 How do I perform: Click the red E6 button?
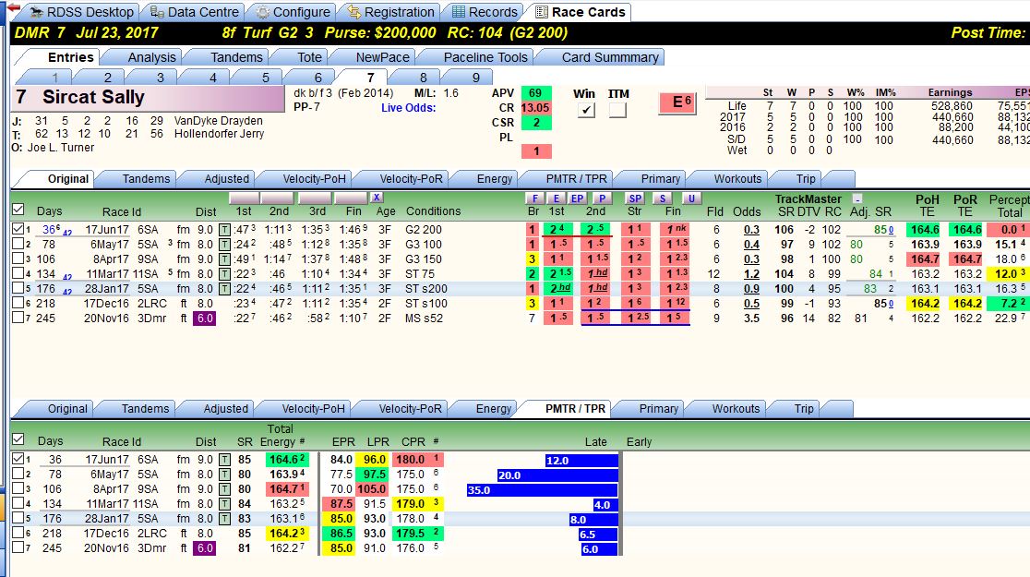[x=677, y=102]
